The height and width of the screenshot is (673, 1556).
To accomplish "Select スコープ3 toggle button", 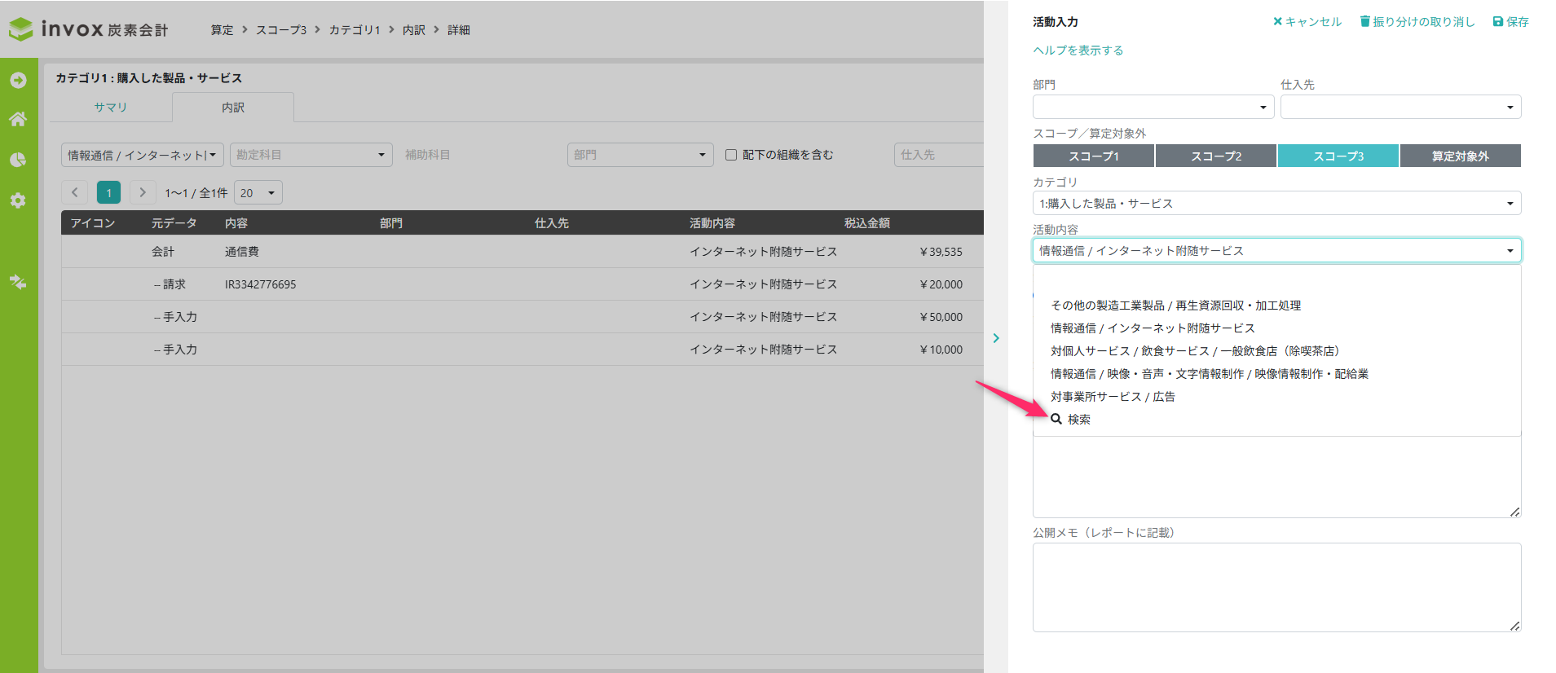I will (1338, 156).
